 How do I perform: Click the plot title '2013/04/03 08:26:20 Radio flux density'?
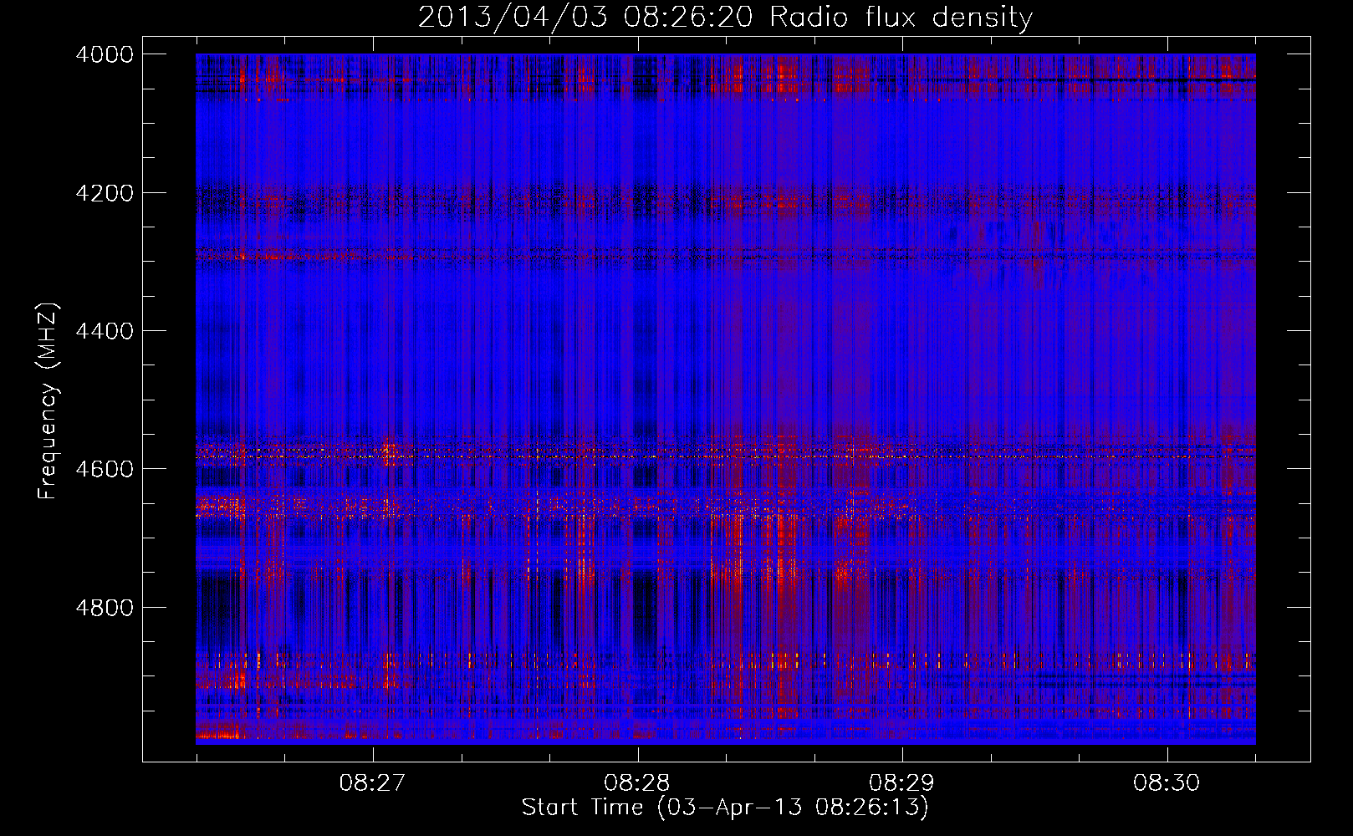pyautogui.click(x=725, y=17)
